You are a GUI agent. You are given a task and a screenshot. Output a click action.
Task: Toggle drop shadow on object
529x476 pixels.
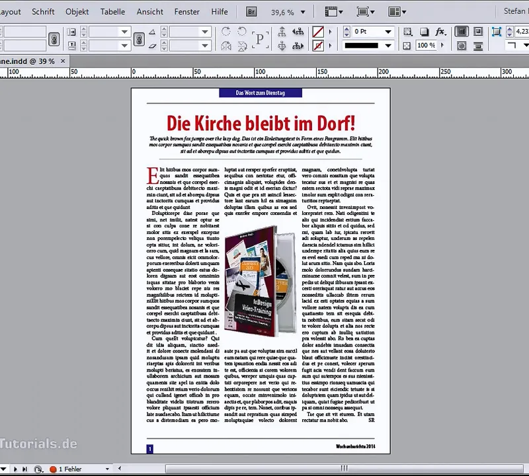(x=424, y=32)
